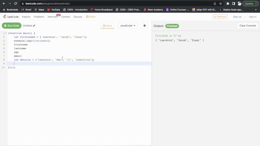
Task: Clear the console output
Action: point(247,26)
